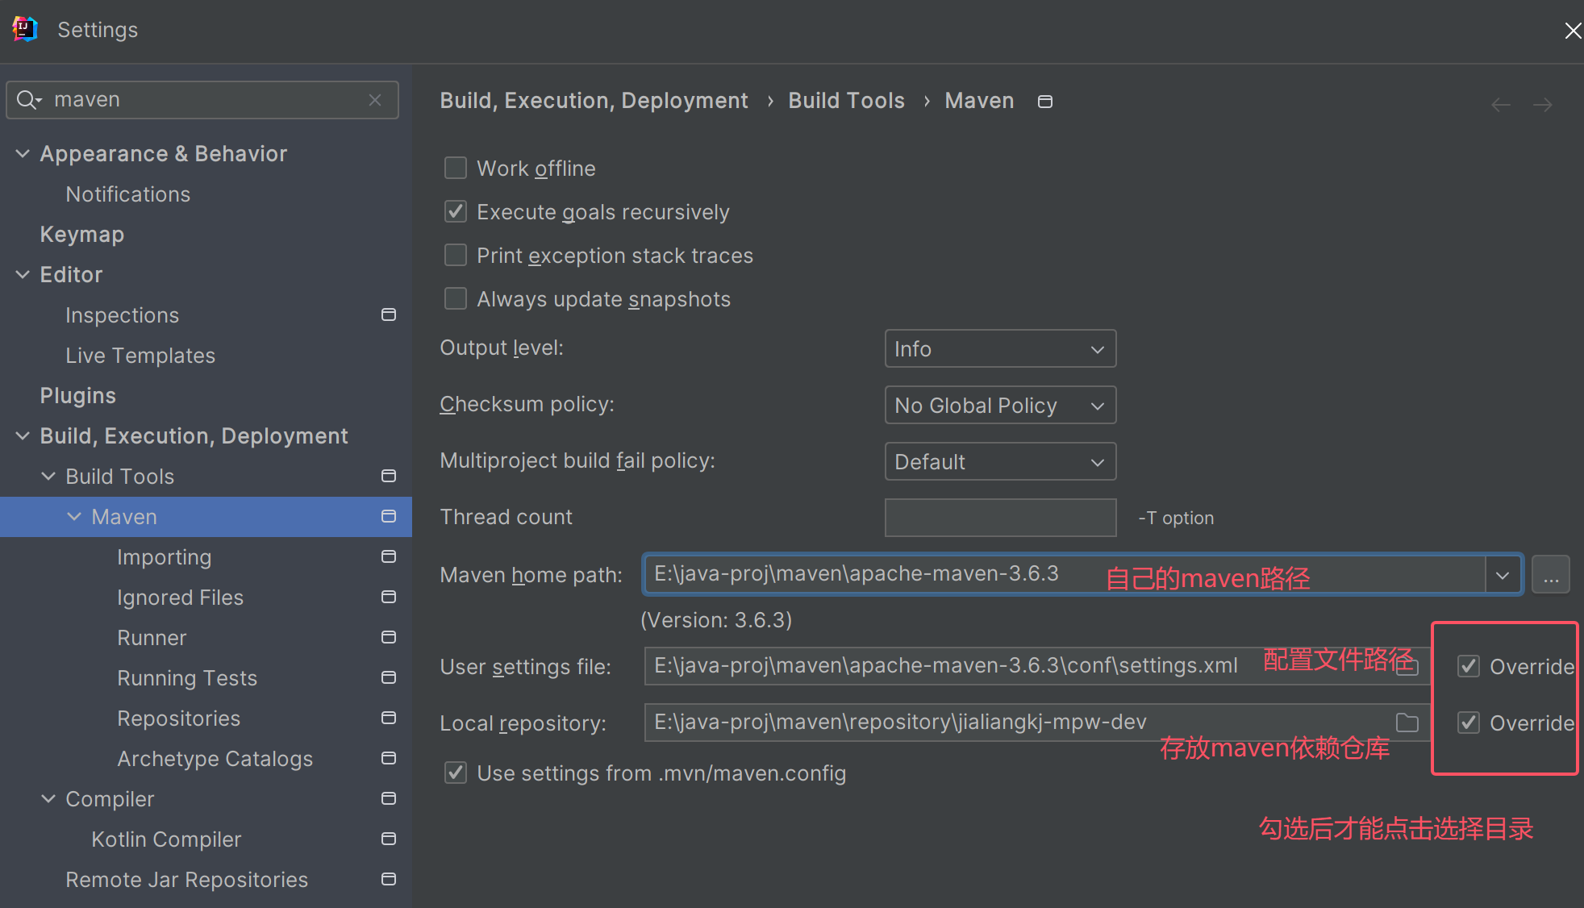1584x908 pixels.
Task: Click into the Thread count field
Action: coord(1000,518)
